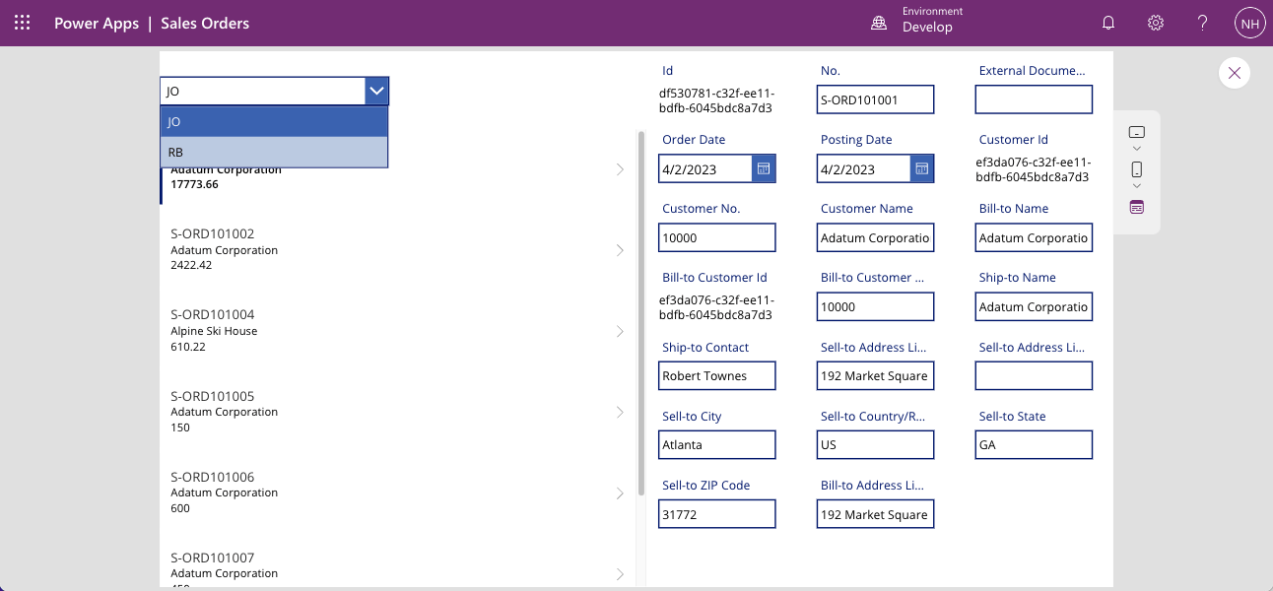
Task: Expand the phone preview chevron
Action: [x=1136, y=186]
